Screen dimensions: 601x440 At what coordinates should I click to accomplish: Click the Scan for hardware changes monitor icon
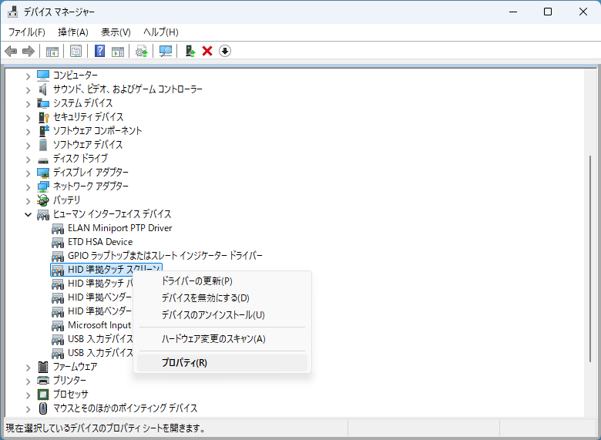pos(165,51)
